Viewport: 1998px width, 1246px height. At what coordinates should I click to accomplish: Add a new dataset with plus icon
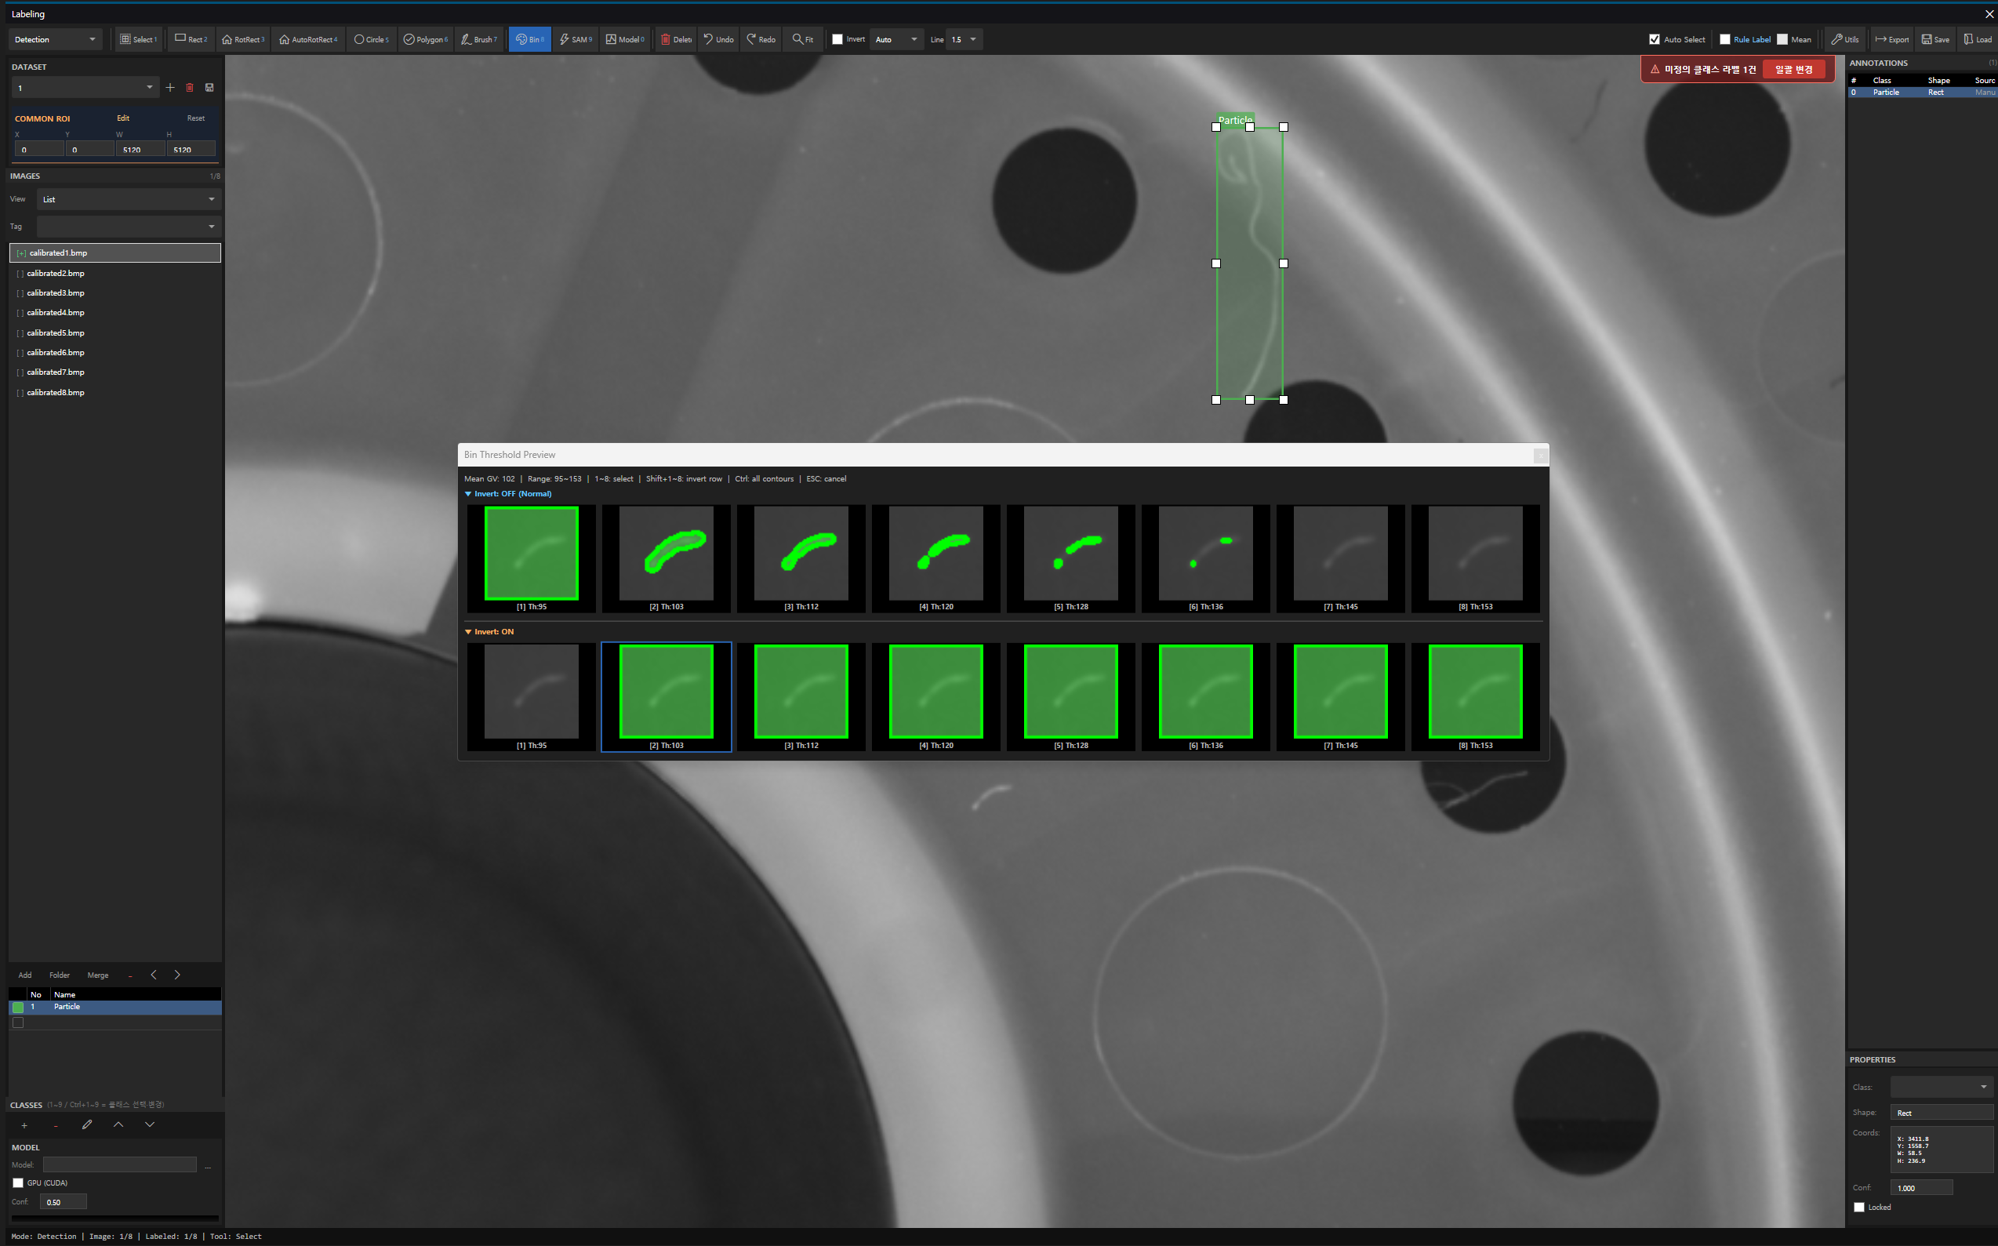[170, 87]
